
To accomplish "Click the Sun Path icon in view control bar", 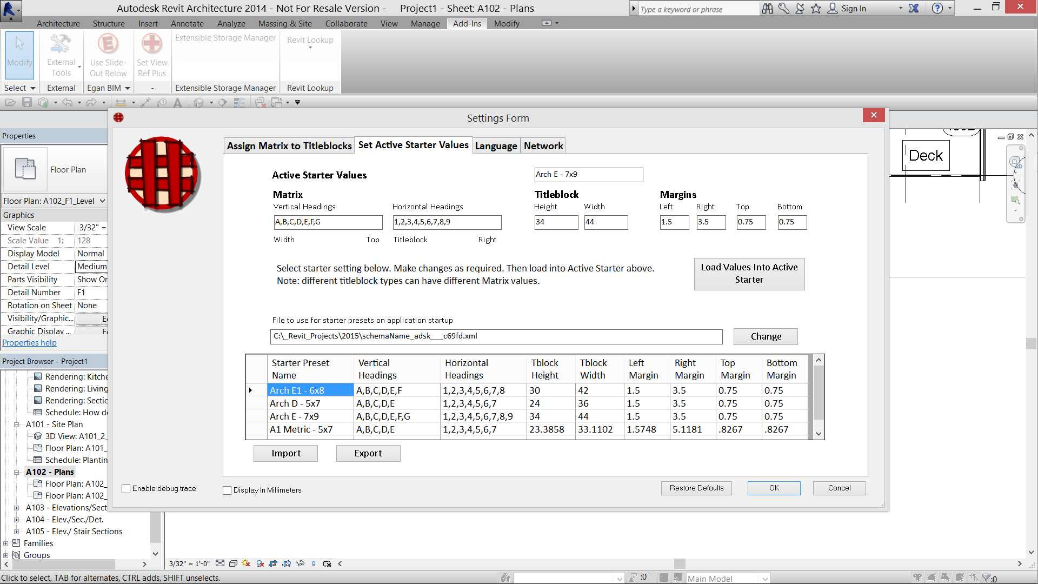I will (246, 563).
